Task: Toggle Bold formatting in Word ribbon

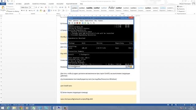Action: [x=22, y=11]
